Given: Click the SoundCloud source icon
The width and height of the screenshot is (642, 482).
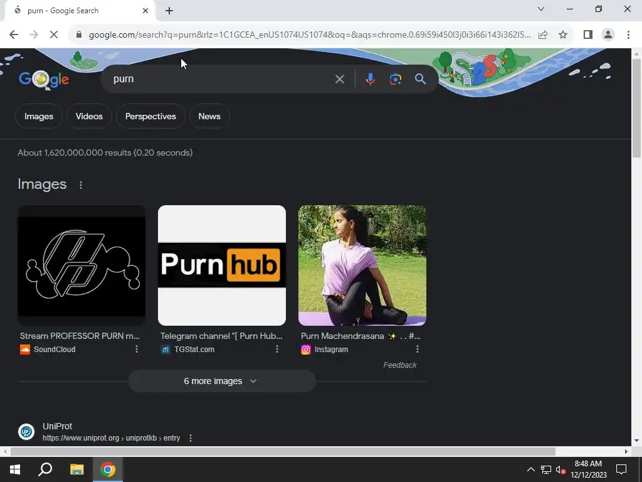Looking at the screenshot, I should [25, 350].
